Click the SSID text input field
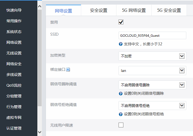 point(152,35)
